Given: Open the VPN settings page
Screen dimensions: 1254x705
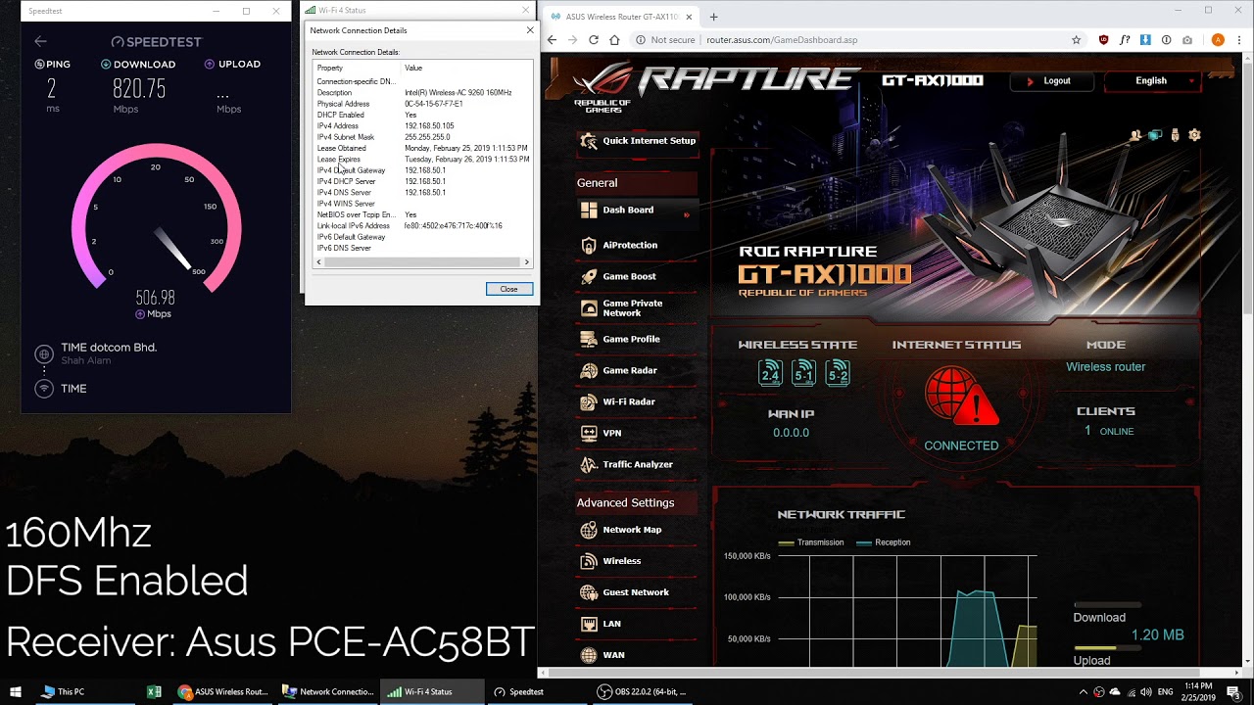Looking at the screenshot, I should click(636, 433).
